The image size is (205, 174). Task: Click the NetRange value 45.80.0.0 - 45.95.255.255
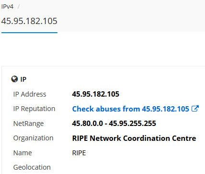tap(114, 124)
